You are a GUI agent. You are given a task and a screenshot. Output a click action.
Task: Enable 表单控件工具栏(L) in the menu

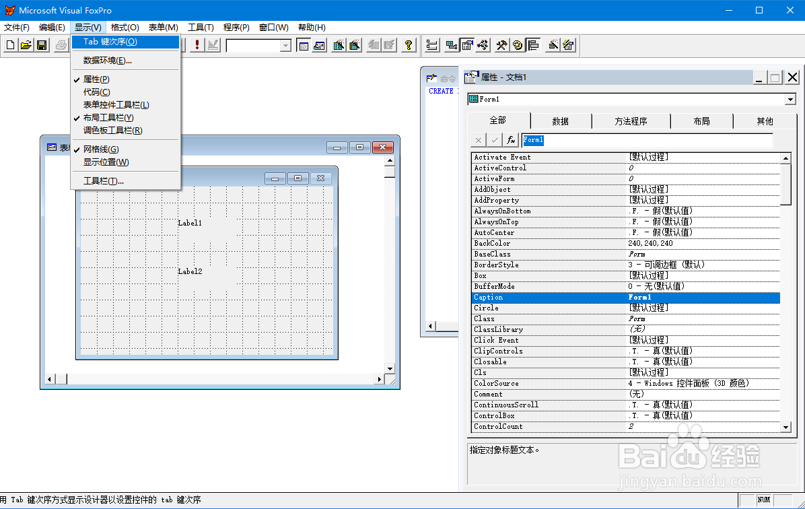coord(125,105)
